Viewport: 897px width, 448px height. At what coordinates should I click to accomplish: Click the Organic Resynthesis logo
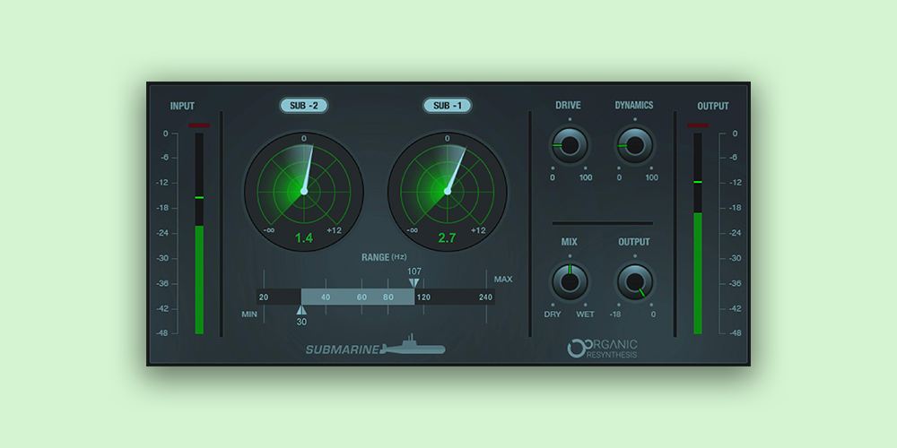(602, 349)
